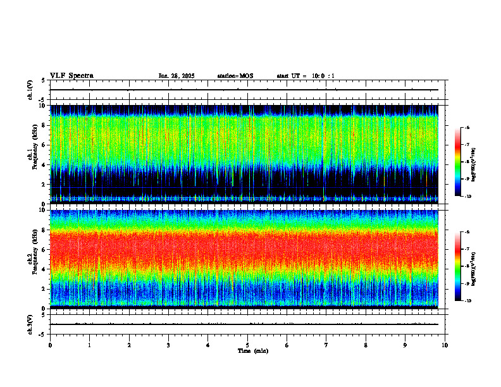The width and height of the screenshot is (501, 387).
Task: Click the "6" kHz tick on ch.1 frequency axis
Action: coord(44,145)
